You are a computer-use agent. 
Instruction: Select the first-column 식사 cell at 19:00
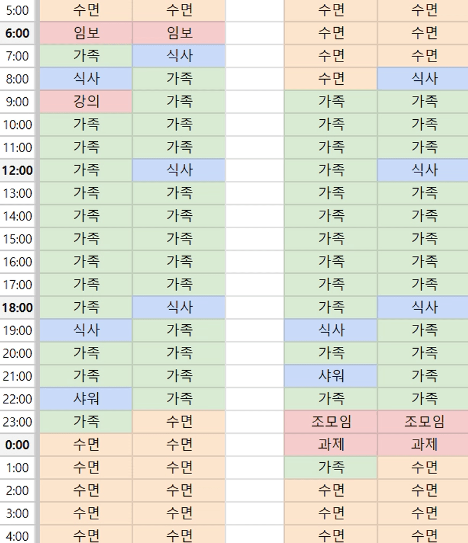(86, 331)
